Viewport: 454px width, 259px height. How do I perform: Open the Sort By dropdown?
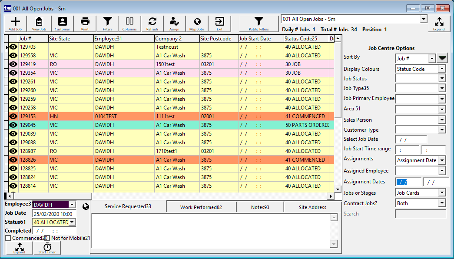[431, 59]
